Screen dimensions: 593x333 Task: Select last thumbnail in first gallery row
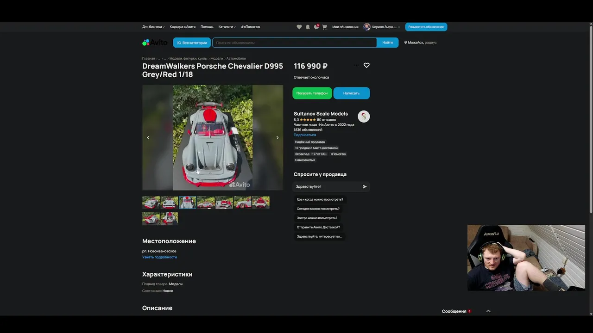coord(261,203)
